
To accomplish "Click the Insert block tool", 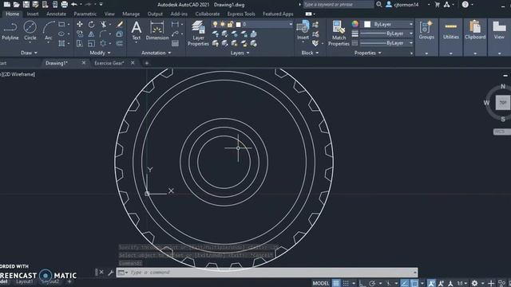I will (x=303, y=30).
